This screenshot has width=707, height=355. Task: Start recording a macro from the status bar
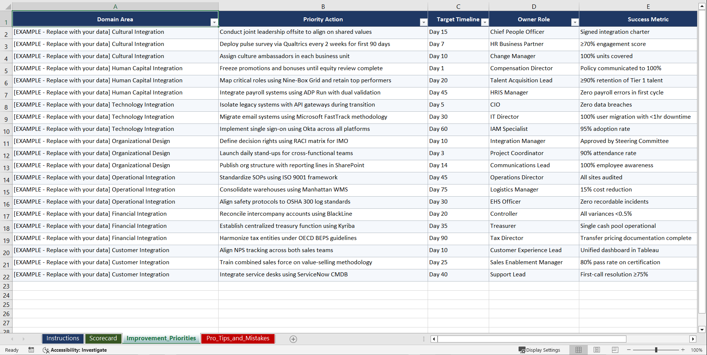point(31,350)
